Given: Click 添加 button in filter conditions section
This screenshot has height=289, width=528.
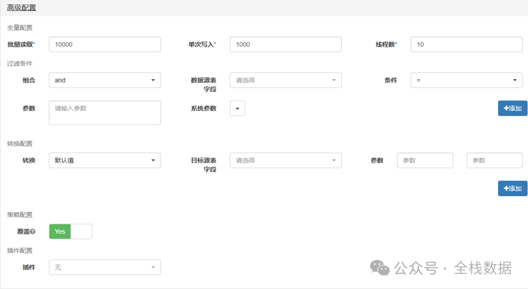Looking at the screenshot, I should coord(512,109).
